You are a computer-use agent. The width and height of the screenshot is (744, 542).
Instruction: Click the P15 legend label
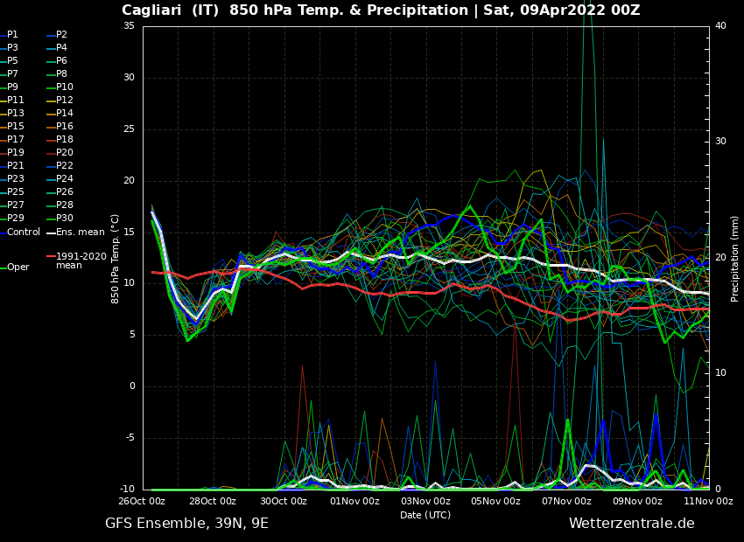pos(16,127)
